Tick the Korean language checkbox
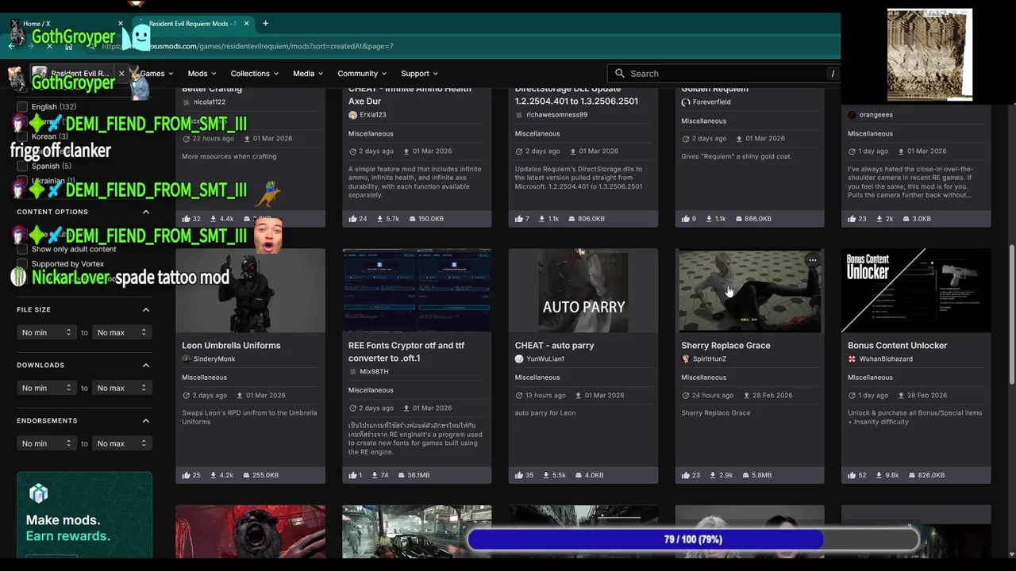This screenshot has width=1016, height=571. tap(22, 136)
